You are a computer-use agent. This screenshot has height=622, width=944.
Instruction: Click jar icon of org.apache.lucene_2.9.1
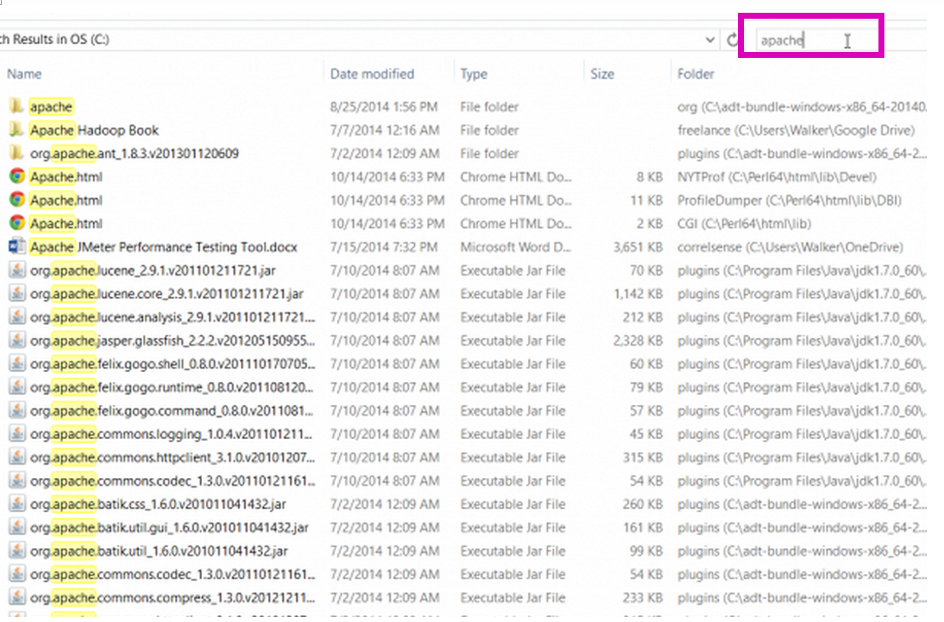tap(17, 270)
